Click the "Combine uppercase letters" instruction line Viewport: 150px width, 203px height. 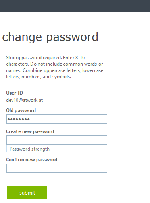54,70
